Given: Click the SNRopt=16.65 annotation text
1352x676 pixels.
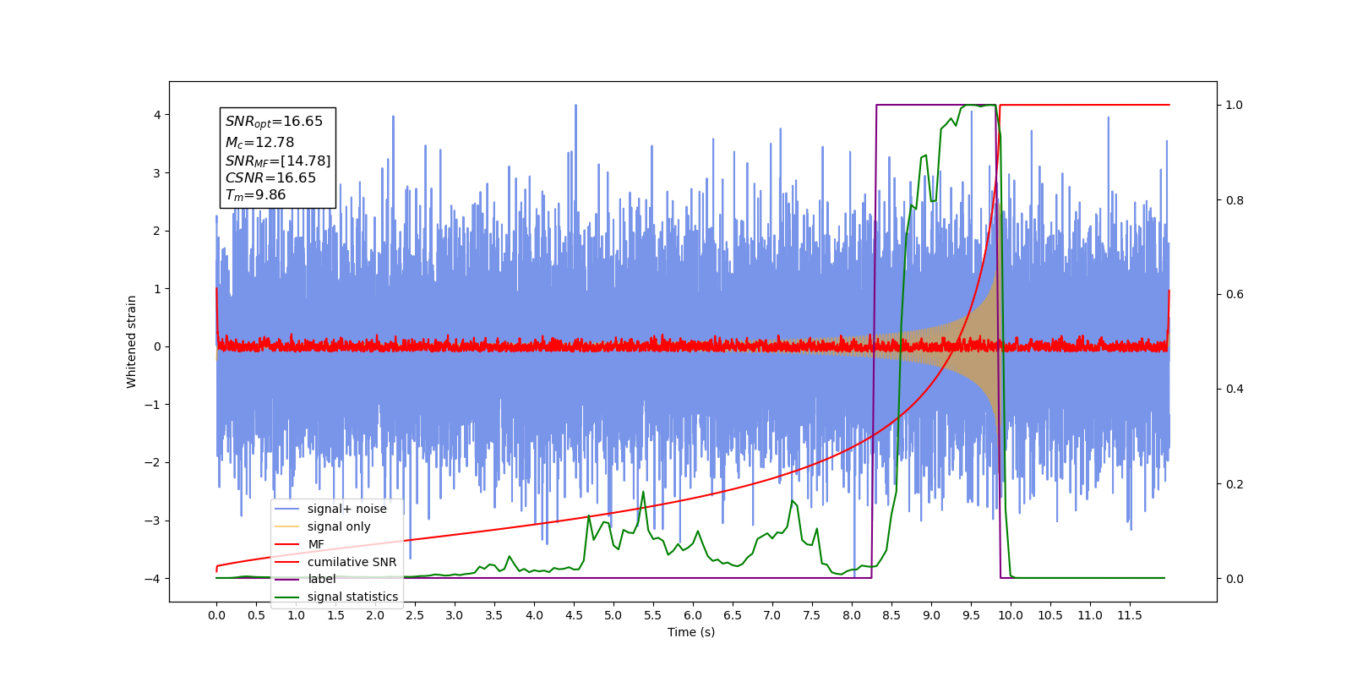Looking at the screenshot, I should click(x=274, y=122).
